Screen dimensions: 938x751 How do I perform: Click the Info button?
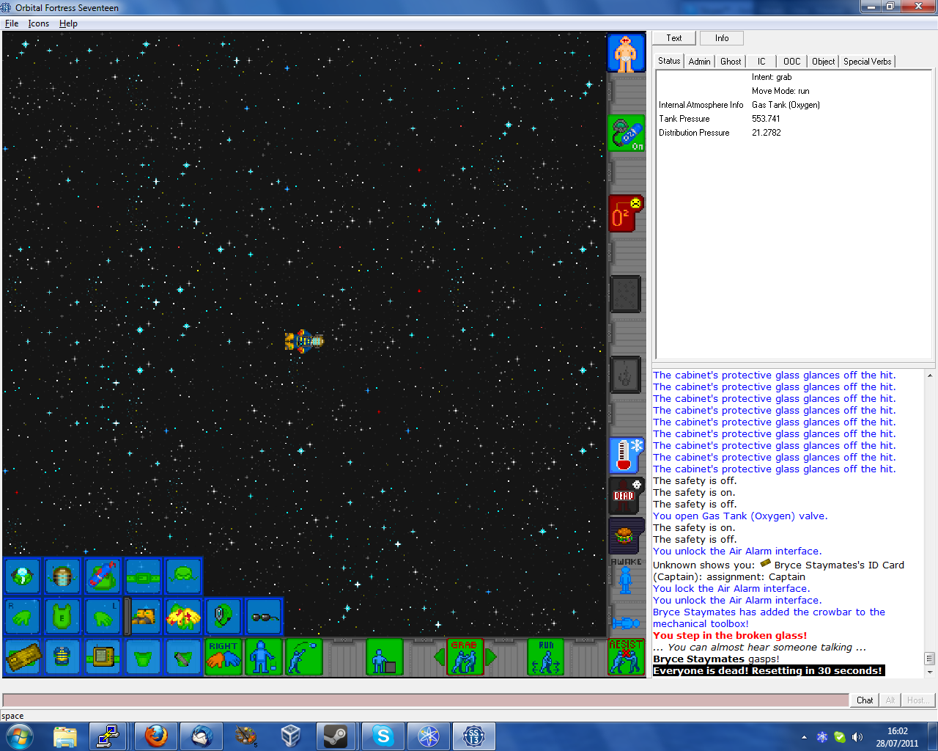coord(721,38)
